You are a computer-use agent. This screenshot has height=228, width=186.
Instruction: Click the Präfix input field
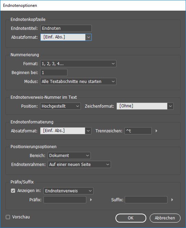(x=65, y=200)
